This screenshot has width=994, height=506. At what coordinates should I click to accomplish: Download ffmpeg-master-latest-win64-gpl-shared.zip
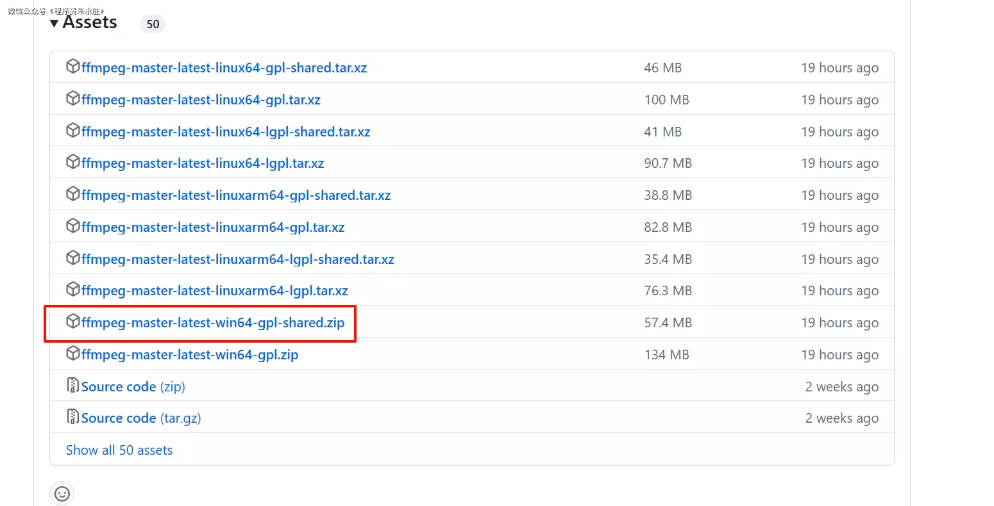213,323
